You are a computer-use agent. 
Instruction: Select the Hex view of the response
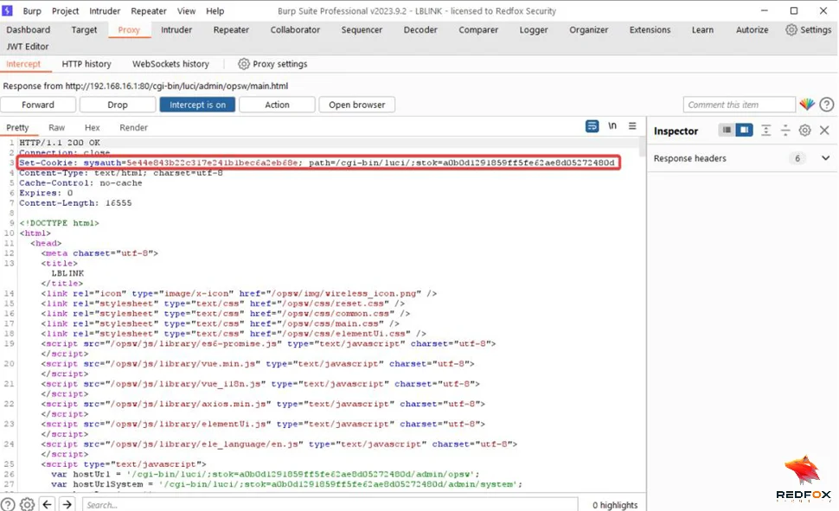(x=92, y=126)
